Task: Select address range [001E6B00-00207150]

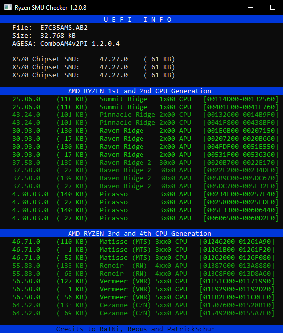Action: pyautogui.click(x=241, y=131)
